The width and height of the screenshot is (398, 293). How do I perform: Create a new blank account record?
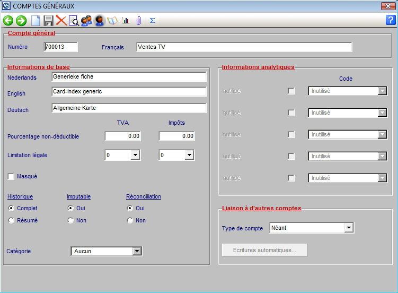(x=36, y=21)
